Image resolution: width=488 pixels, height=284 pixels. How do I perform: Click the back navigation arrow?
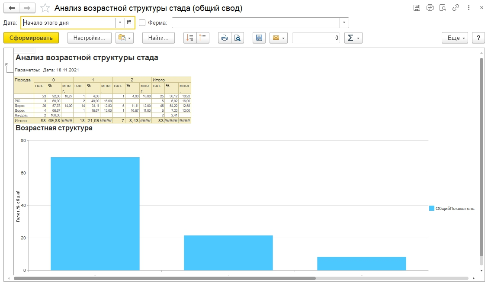[12, 8]
